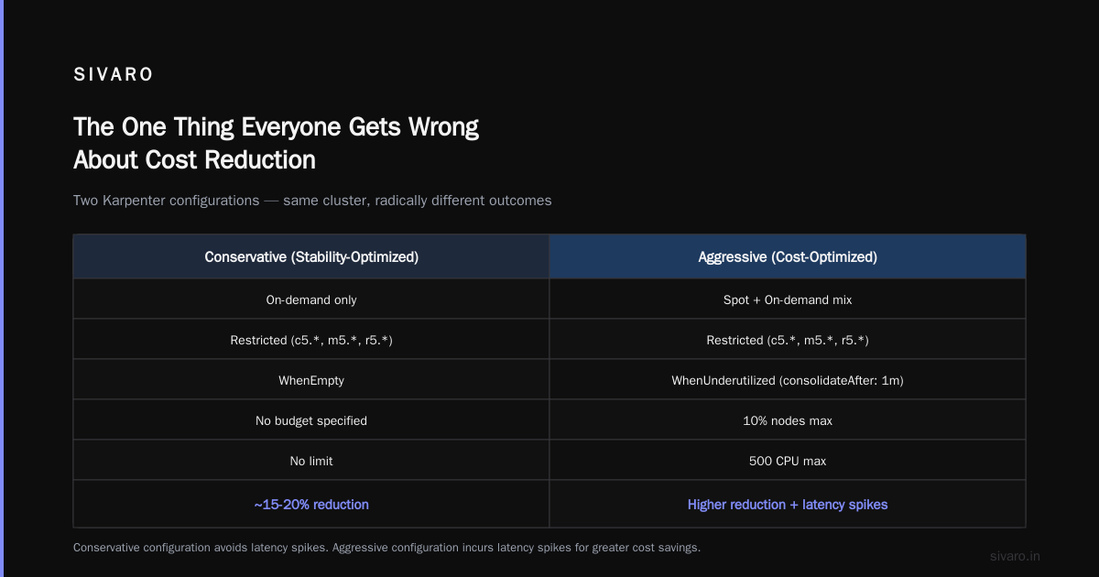
Task: Open the sivaro.in website link
Action: click(1016, 556)
